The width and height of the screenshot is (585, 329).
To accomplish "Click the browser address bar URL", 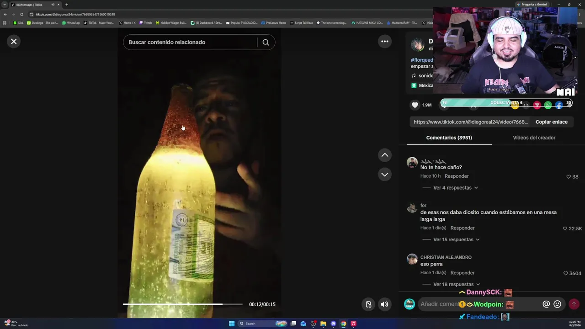I will point(75,14).
